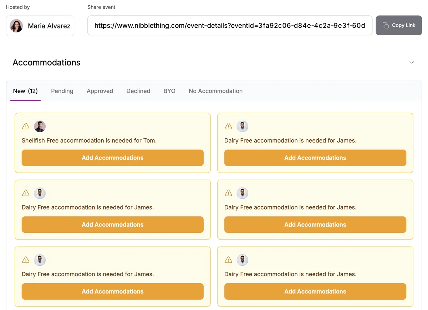Click the "Share event" label

click(x=102, y=7)
